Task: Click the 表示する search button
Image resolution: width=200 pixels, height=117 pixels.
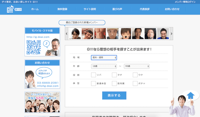Action: pyautogui.click(x=114, y=95)
